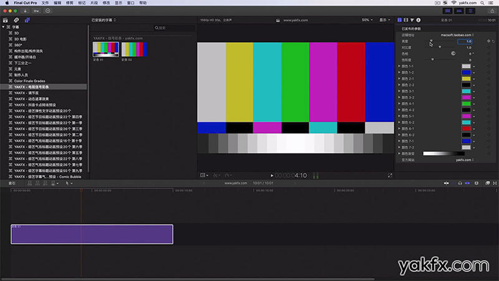The height and width of the screenshot is (281, 499).
Task: Click the reset arrow beside brightness field
Action: click(x=493, y=41)
